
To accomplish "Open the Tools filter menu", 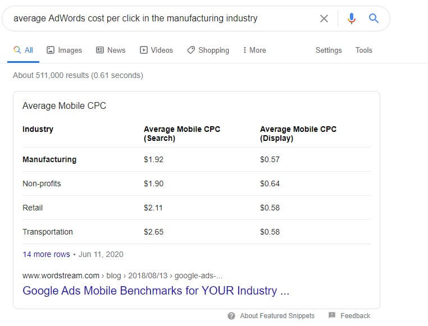I will click(363, 50).
